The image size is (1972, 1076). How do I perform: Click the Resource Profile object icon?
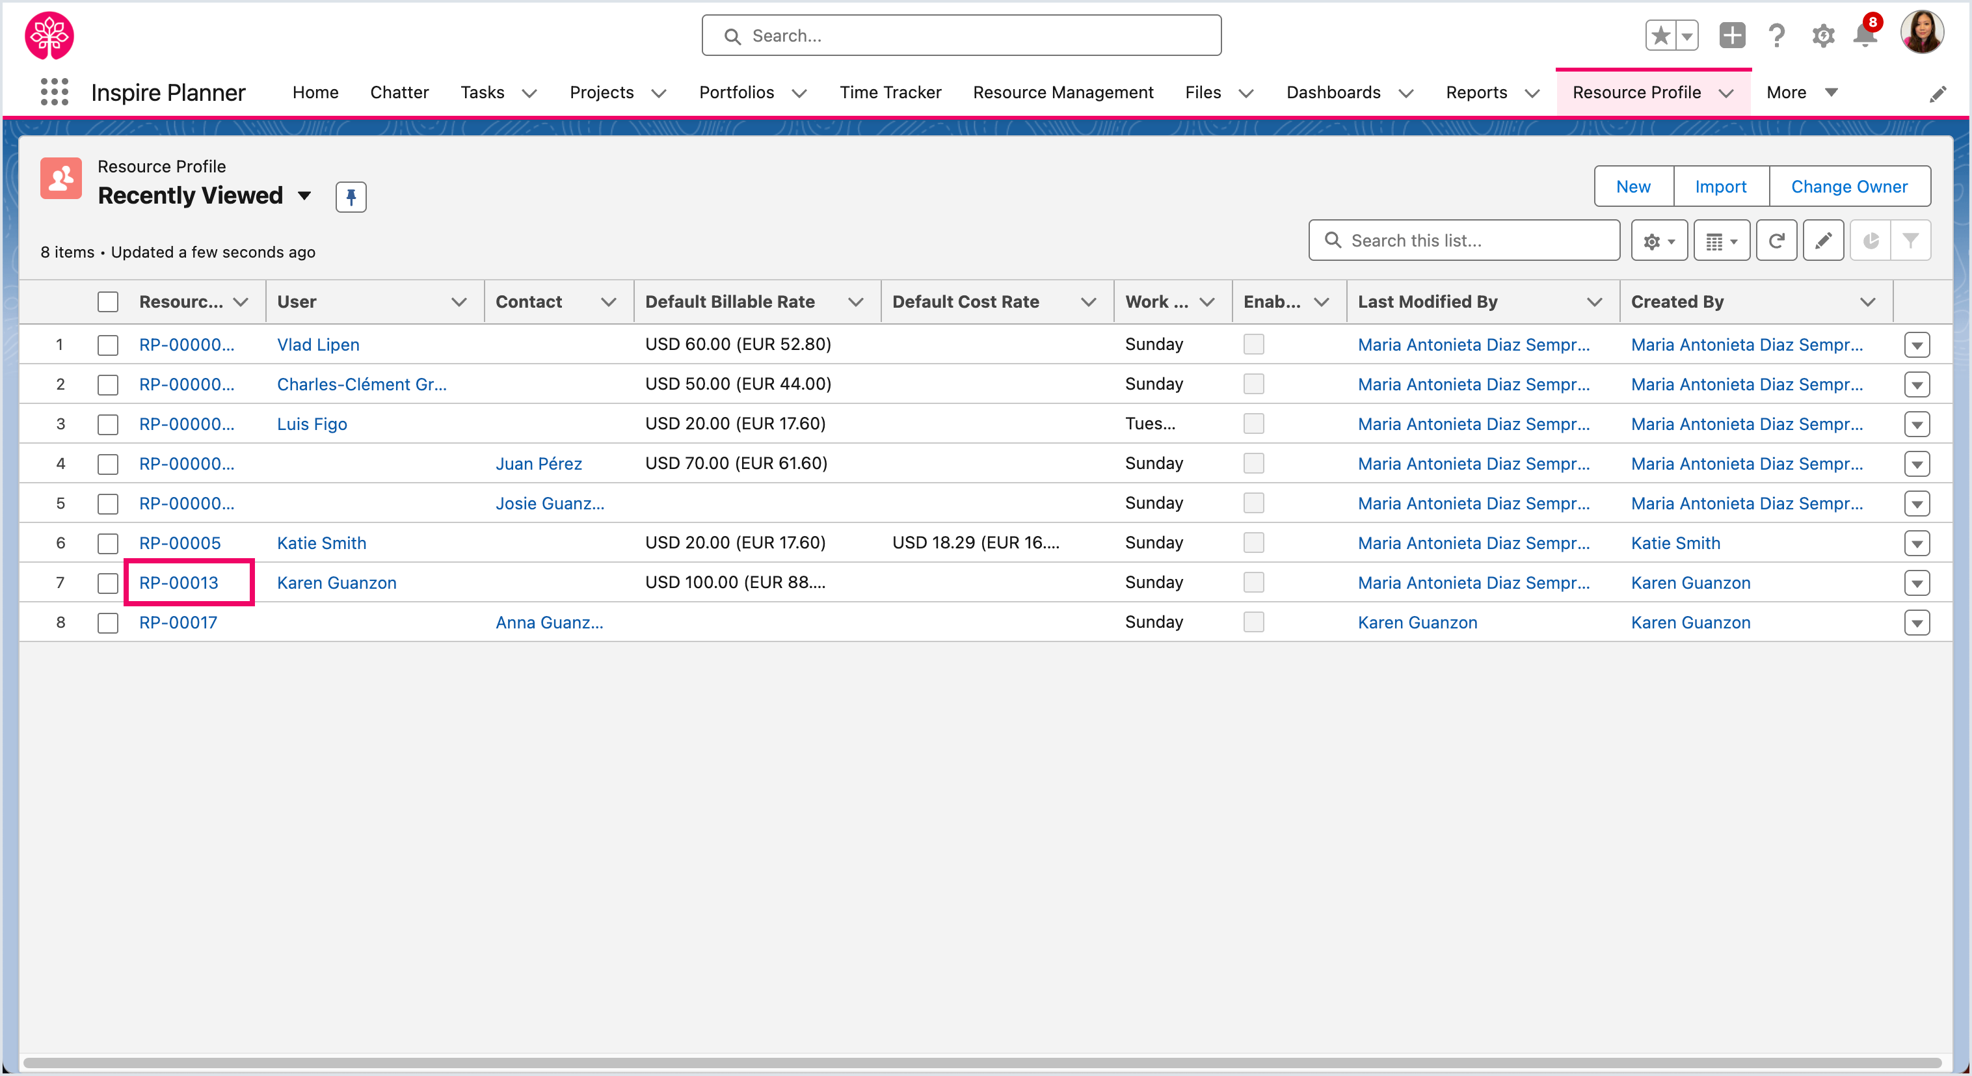[61, 178]
